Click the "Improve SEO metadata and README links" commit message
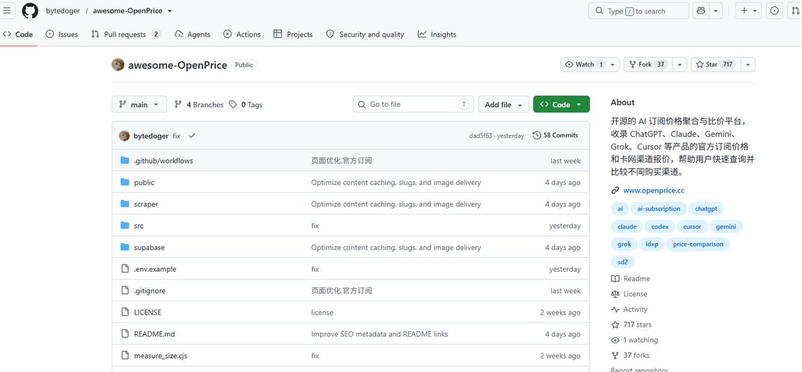 tap(380, 334)
